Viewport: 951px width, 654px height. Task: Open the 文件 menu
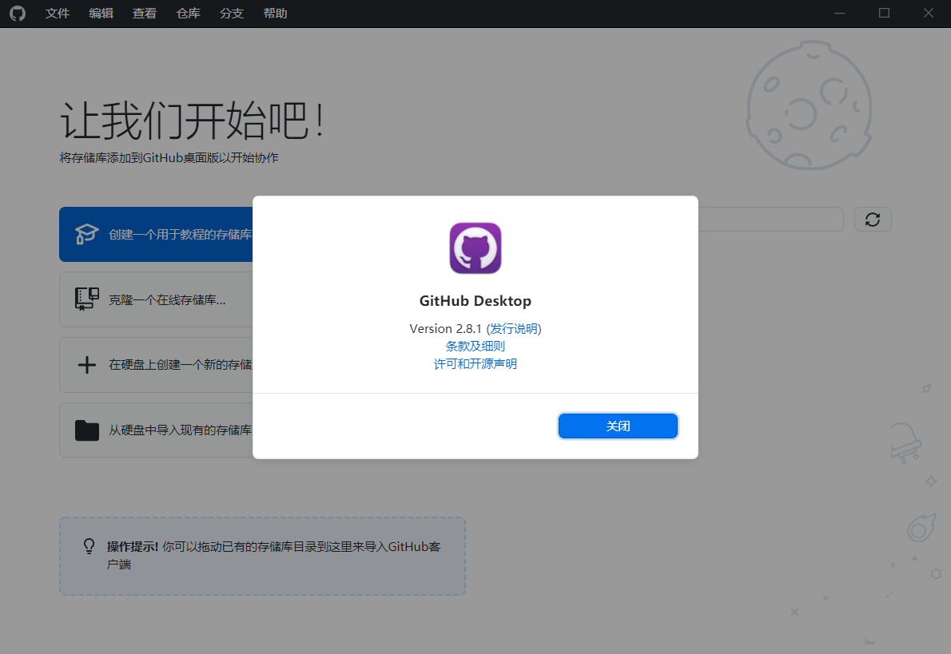pos(58,14)
